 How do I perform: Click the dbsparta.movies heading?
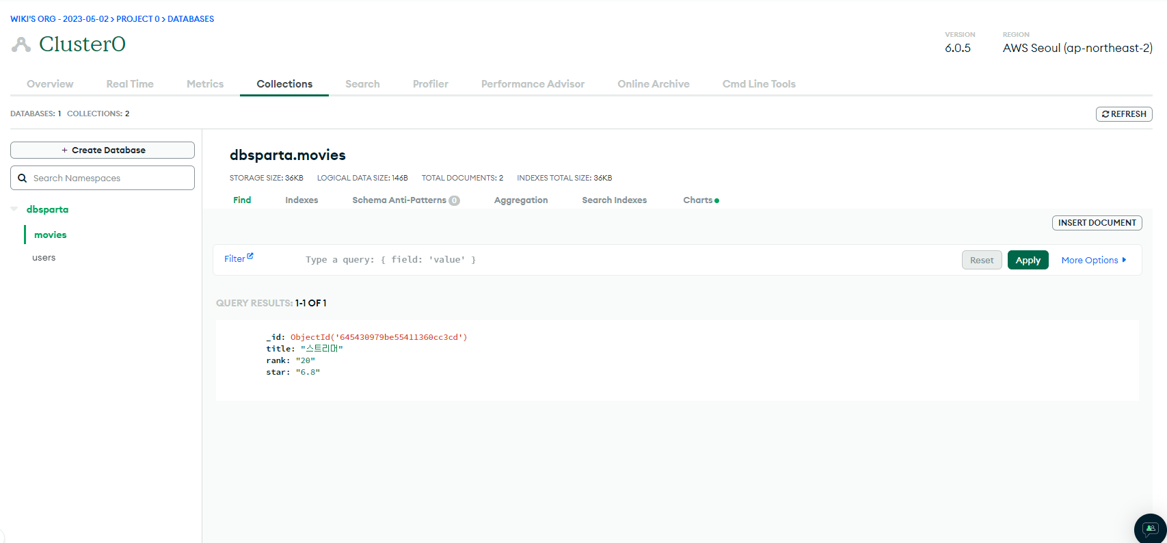coord(288,155)
